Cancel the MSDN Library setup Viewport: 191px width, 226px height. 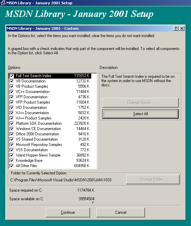point(120,212)
